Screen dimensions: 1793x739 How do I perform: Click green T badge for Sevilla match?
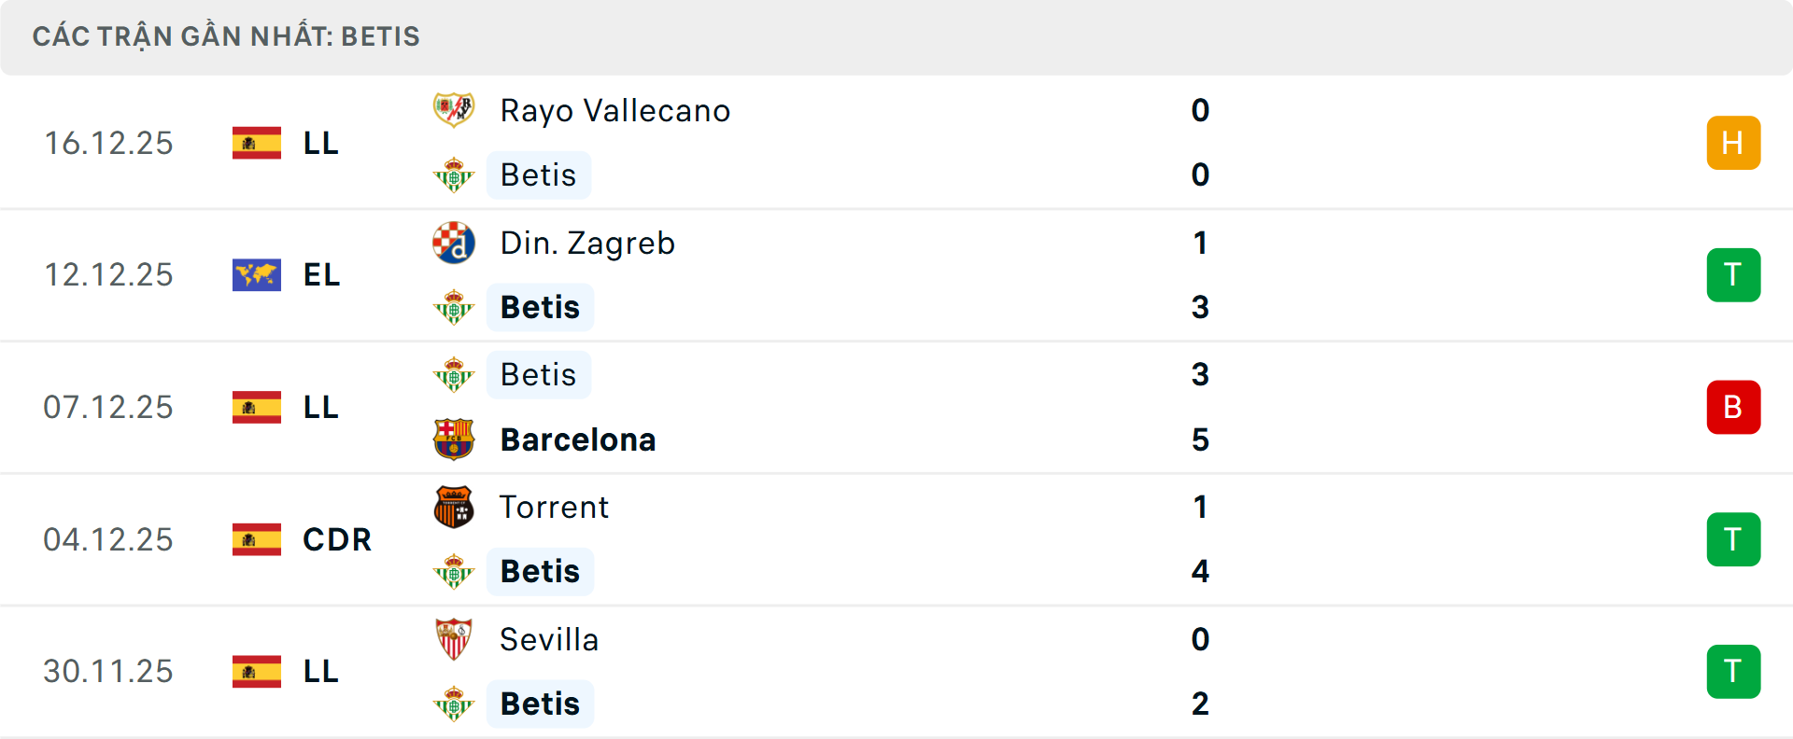[x=1733, y=672]
